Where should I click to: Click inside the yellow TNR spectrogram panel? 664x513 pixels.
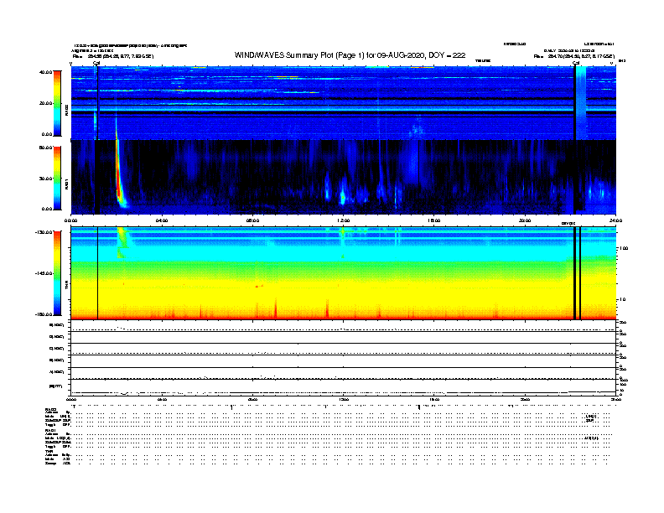pyautogui.click(x=343, y=273)
